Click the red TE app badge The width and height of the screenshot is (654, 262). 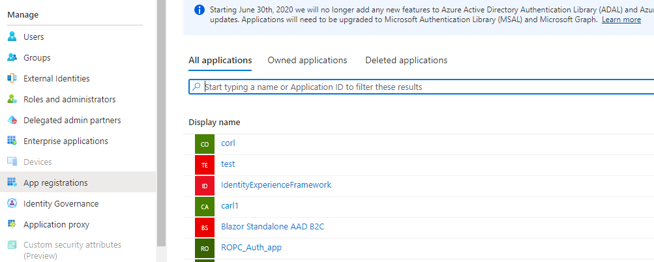tap(204, 165)
